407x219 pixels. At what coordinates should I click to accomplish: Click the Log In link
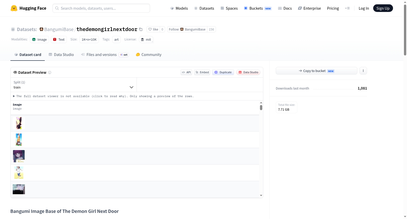point(364,8)
